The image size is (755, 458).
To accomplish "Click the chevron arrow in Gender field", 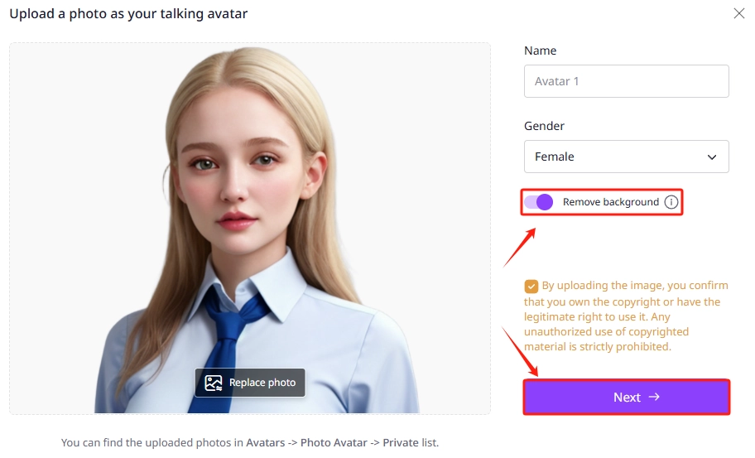I will 711,157.
